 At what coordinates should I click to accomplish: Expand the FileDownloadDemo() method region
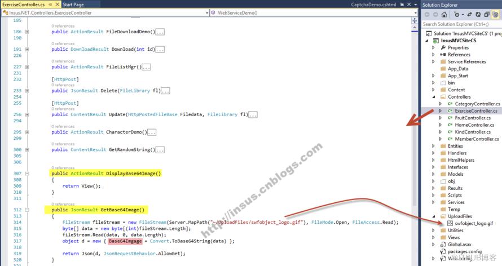click(x=27, y=32)
